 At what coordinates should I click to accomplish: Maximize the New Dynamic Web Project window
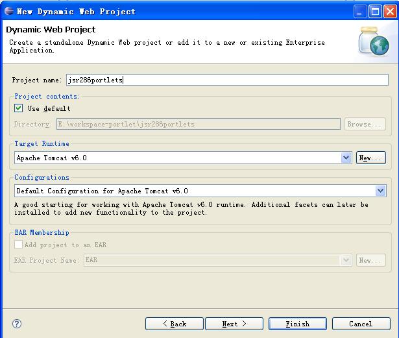[x=376, y=12]
